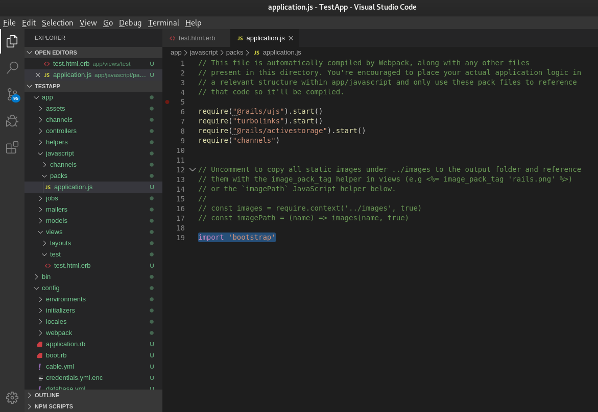Viewport: 598px width, 412px height.
Task: Expand the assets folder
Action: tap(55, 109)
